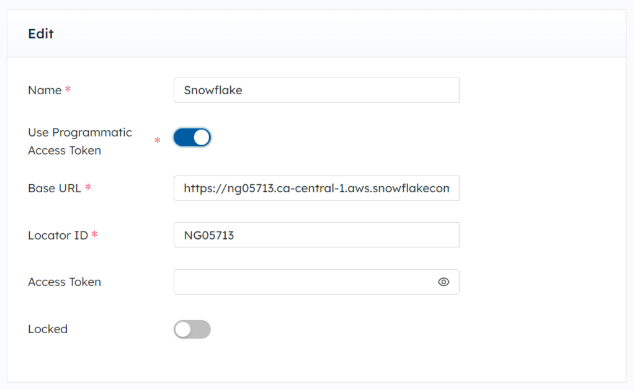Select the Locator ID field with NG05713
The width and height of the screenshot is (634, 389).
(x=316, y=235)
